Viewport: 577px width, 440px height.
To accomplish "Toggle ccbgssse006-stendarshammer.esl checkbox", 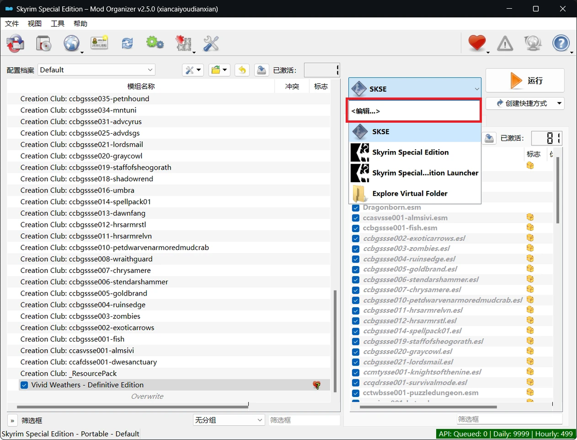I will (x=355, y=280).
